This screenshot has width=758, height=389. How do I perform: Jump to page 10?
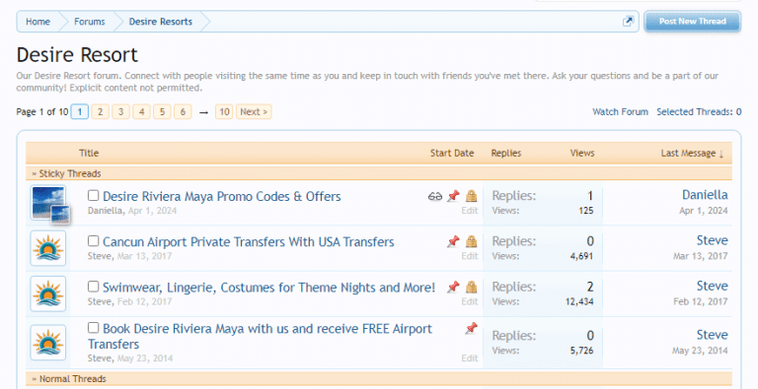click(224, 112)
